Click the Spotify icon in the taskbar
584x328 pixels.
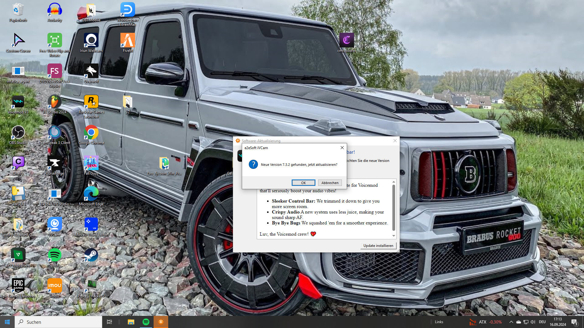[146, 322]
